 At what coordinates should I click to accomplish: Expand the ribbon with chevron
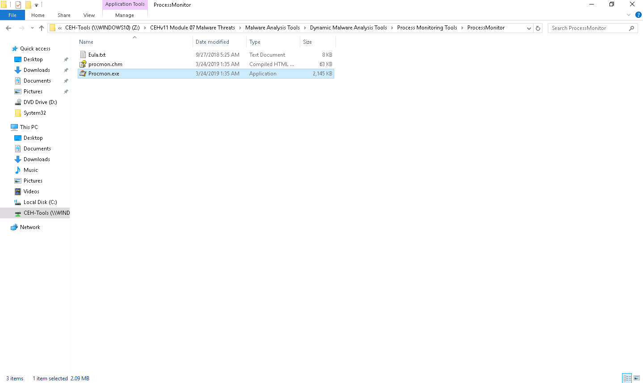629,15
